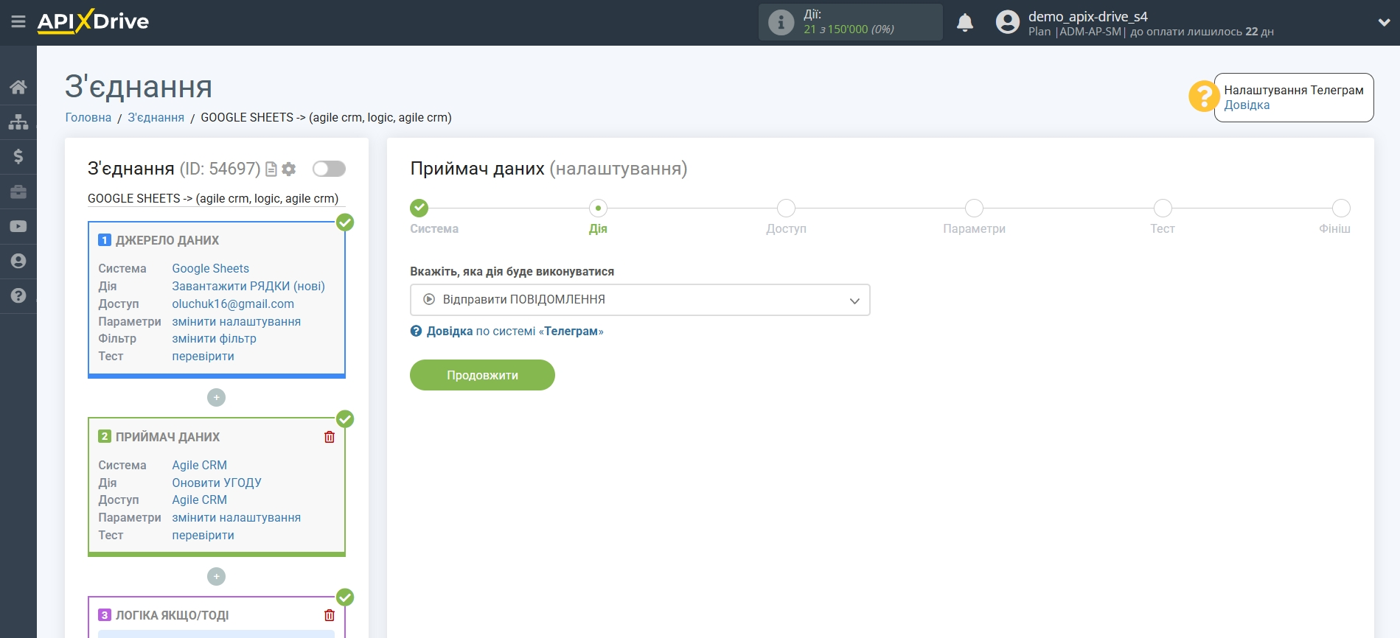Screen dimensions: 1400x638
Task: Open the connections sitemap sidebar icon
Action: pos(18,122)
